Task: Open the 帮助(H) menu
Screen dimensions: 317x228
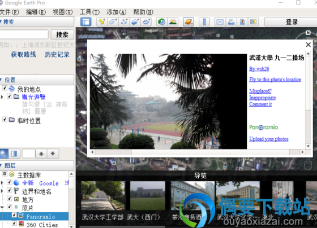Action: tap(143, 12)
